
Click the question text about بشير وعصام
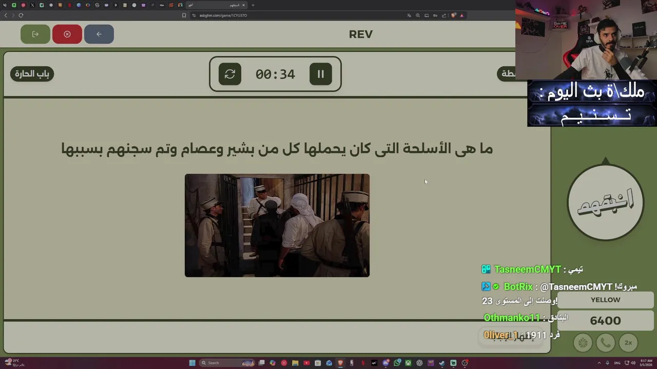pyautogui.click(x=277, y=149)
